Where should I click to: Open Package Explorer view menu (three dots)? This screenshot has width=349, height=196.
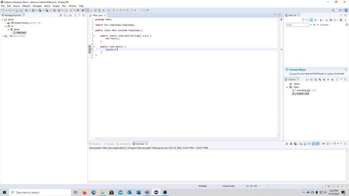pyautogui.click(x=75, y=15)
